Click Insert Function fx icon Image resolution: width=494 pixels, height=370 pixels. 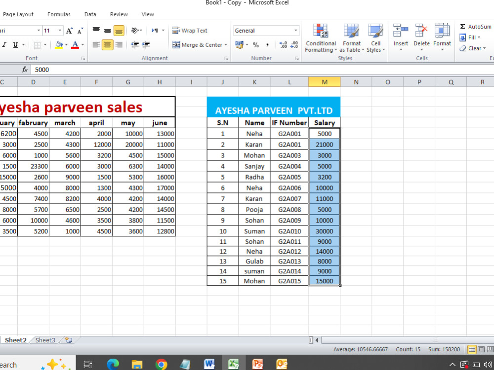click(x=25, y=70)
